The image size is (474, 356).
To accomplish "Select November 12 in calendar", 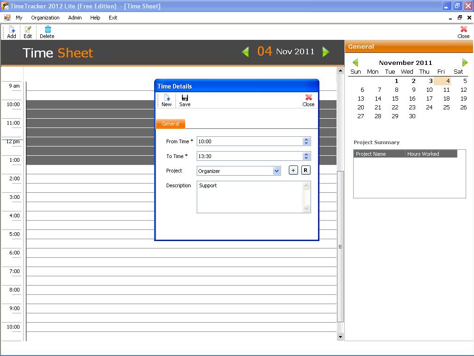I will tap(463, 90).
